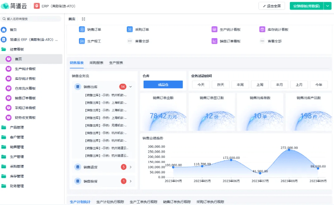Image resolution: width=334 pixels, height=205 pixels.
Task: Switch to the 生产计划统计 tab
Action: 80,202
